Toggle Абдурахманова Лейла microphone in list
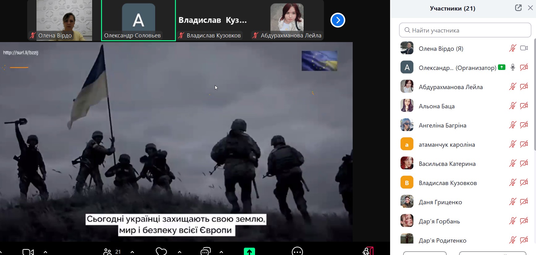The width and height of the screenshot is (536, 255). point(513,86)
